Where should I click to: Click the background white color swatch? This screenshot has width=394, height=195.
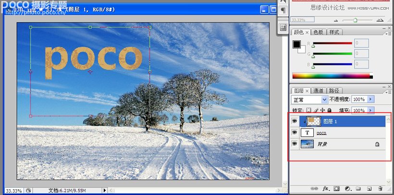tap(303, 50)
